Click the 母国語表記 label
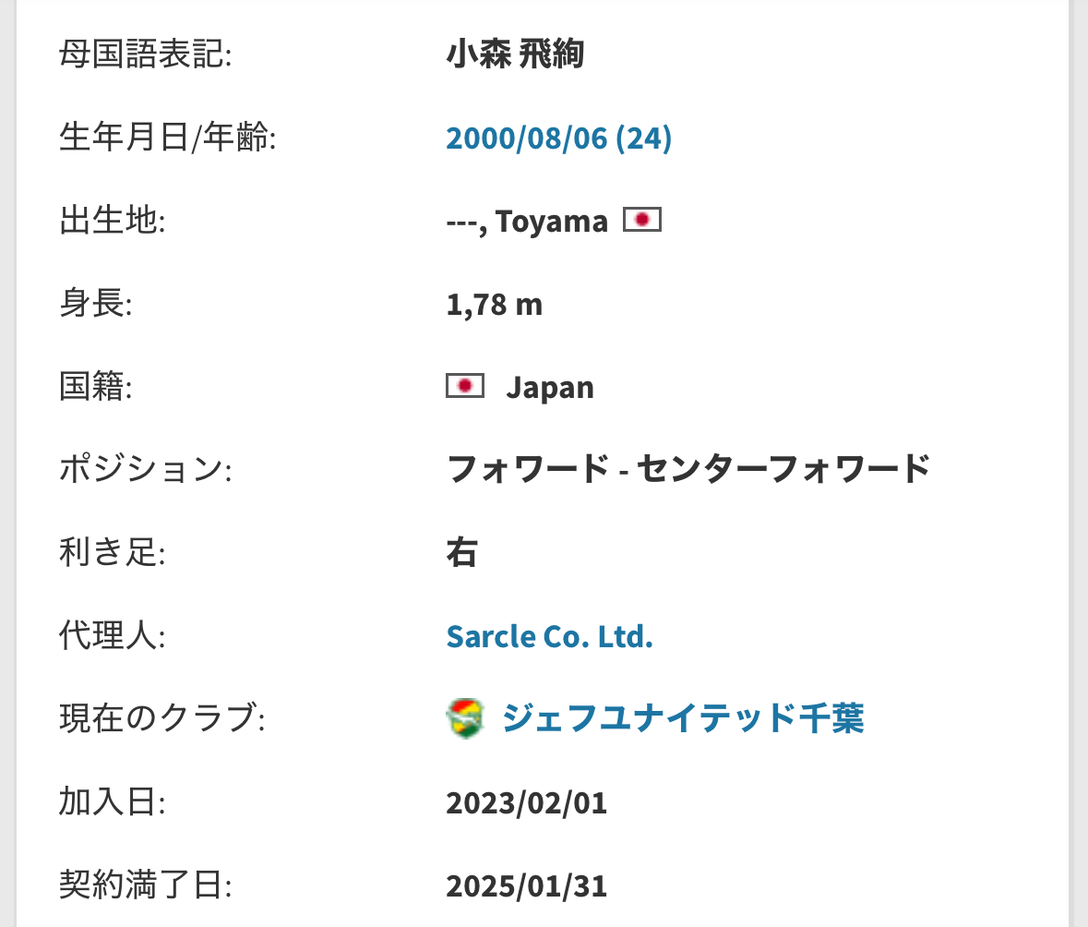 (x=145, y=54)
